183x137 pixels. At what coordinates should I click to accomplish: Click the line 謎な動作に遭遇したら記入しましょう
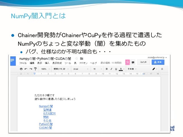click(x=55, y=99)
